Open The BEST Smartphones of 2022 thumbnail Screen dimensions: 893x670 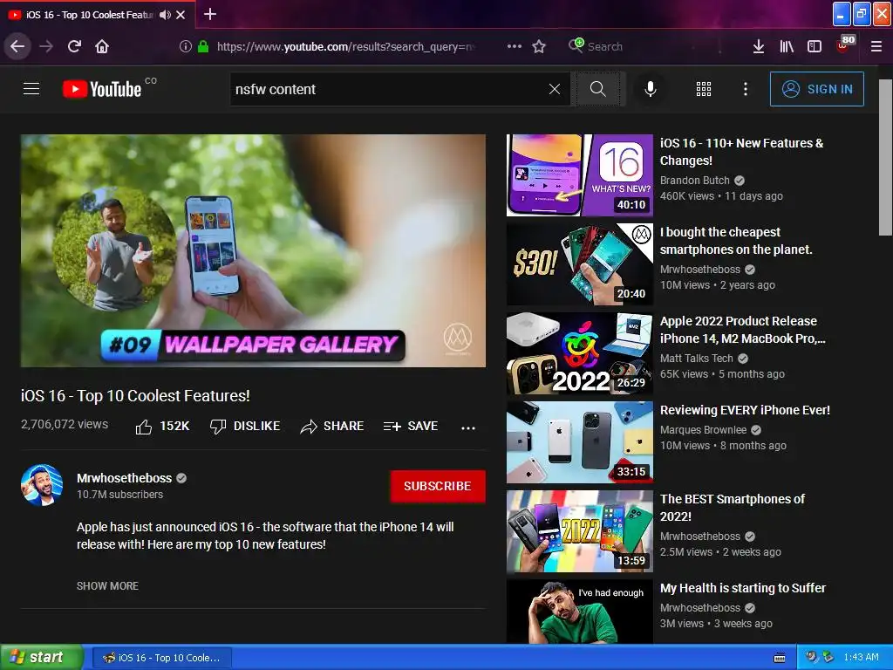coord(580,531)
